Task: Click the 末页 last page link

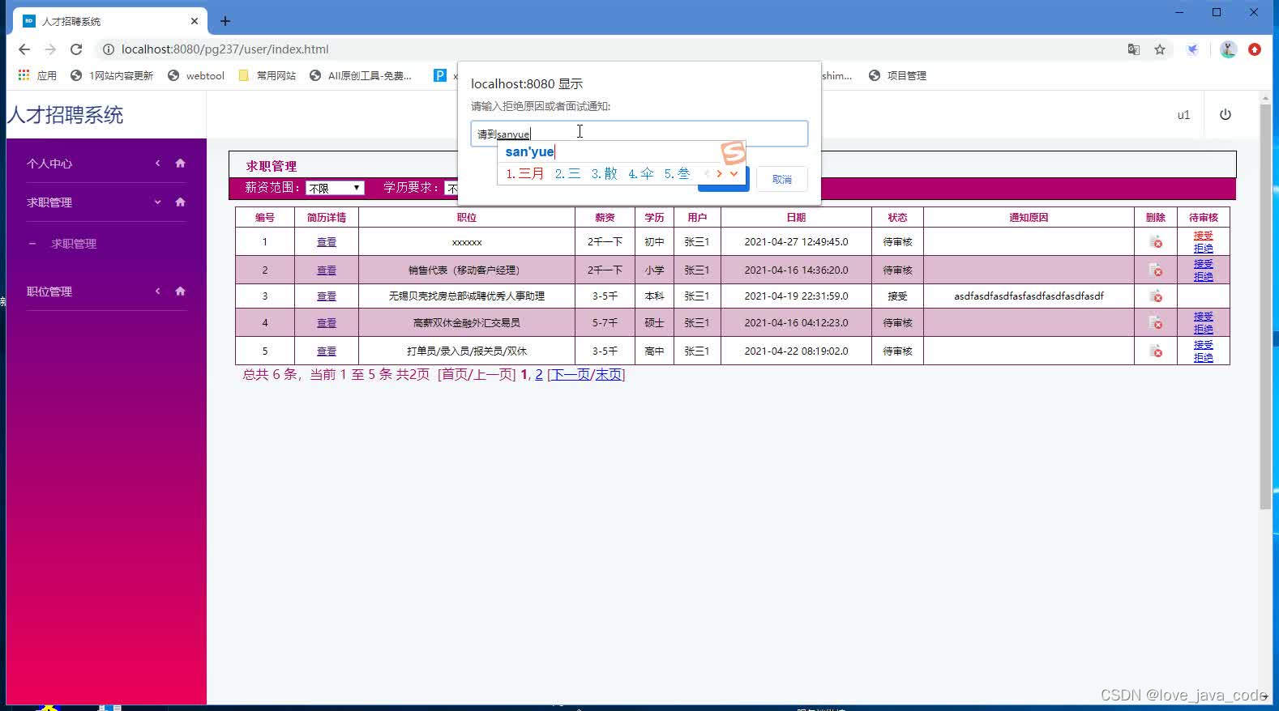Action: pos(608,375)
